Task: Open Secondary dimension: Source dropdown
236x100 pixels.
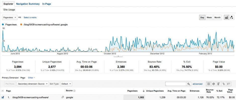Action: click(x=33, y=84)
